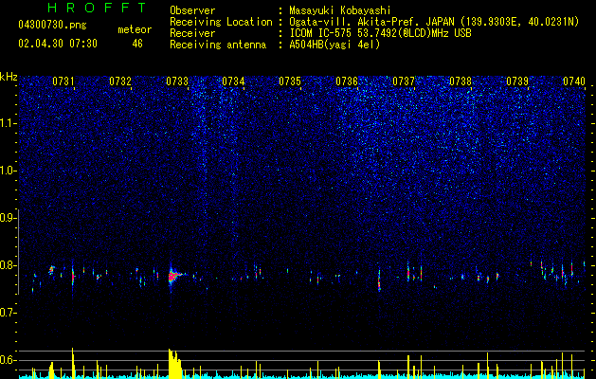596x379 pixels.
Task: Select the filename 04300730.png
Action: 52,26
